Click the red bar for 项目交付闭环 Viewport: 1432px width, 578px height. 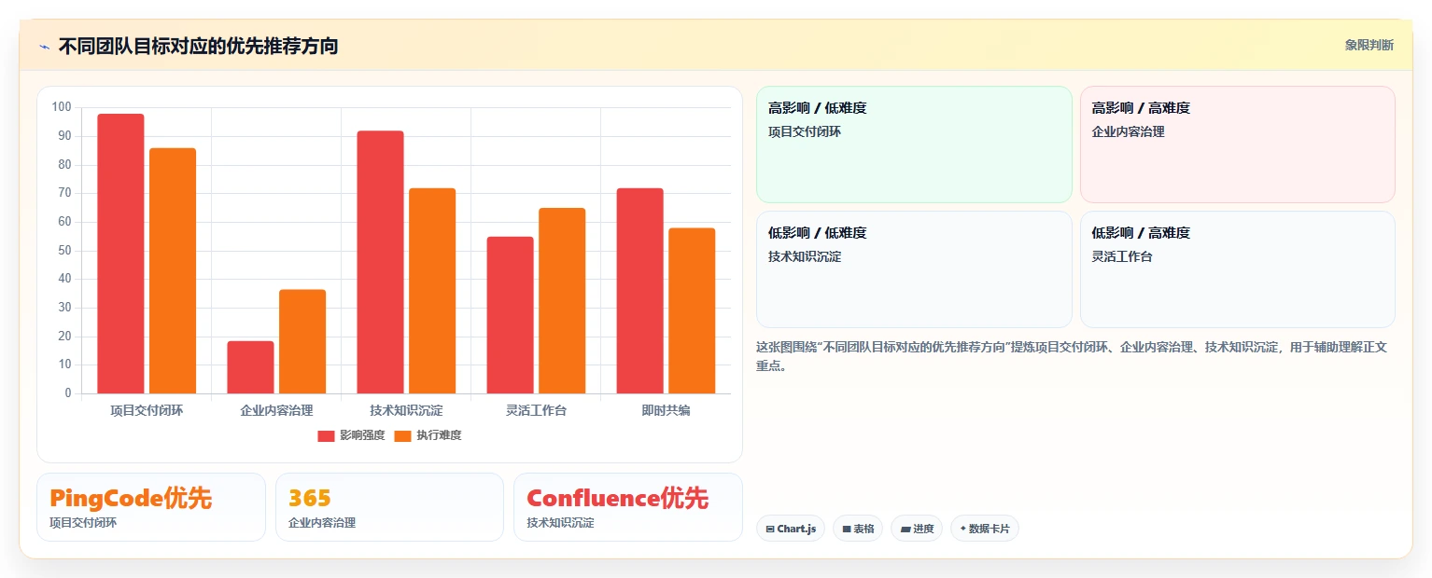pyautogui.click(x=120, y=254)
